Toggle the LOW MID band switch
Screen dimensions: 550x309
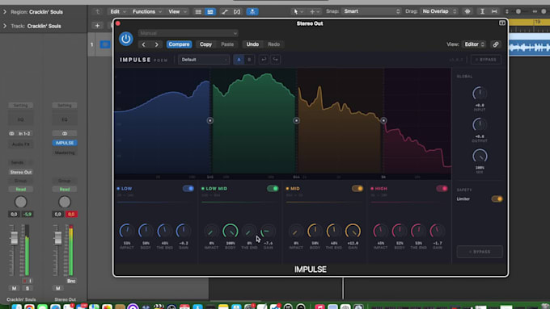tap(273, 189)
